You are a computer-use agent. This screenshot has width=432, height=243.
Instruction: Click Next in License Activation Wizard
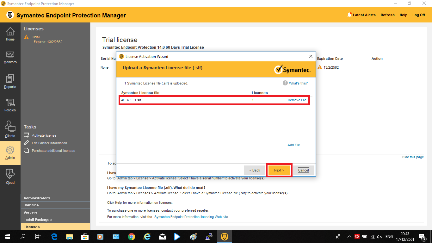point(279,170)
